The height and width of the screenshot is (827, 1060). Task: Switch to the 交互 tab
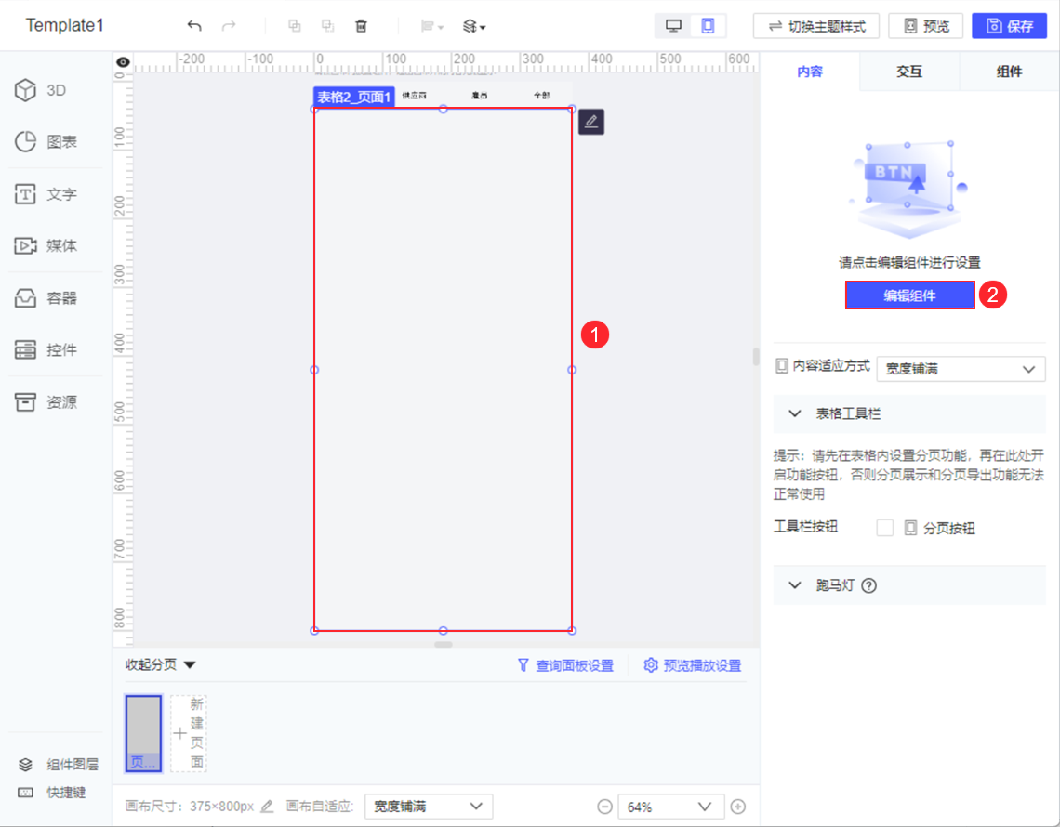coord(909,71)
